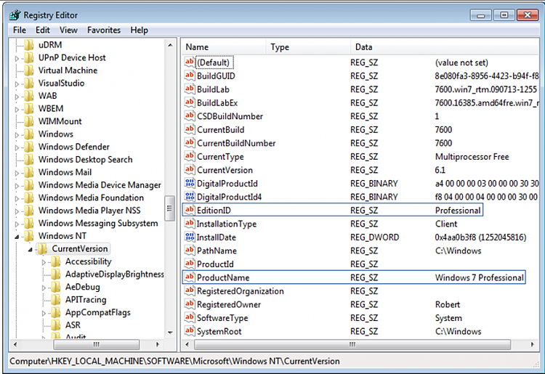Click the InstallationType value icon
Screen dimensions: 545x374
click(190, 224)
